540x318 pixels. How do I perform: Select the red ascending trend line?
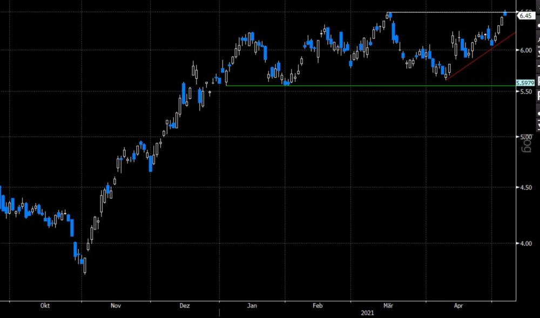[x=481, y=56]
